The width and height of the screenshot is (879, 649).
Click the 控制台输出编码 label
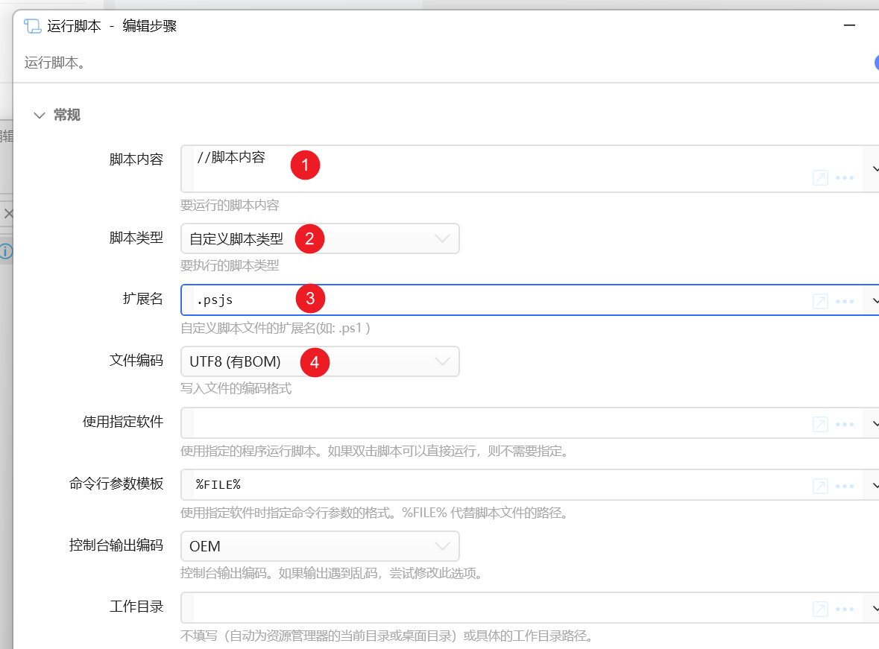pyautogui.click(x=116, y=545)
